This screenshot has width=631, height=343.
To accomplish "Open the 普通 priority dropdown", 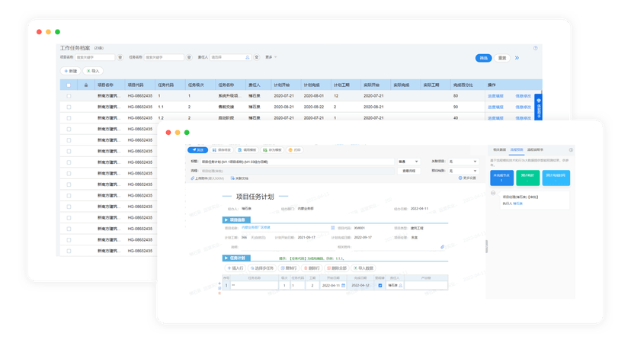I will pos(408,162).
